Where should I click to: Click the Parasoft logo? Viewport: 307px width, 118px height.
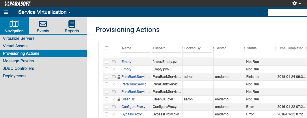point(17,3)
